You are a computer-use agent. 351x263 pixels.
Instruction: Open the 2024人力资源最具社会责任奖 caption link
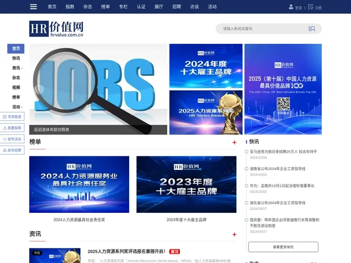point(79,220)
